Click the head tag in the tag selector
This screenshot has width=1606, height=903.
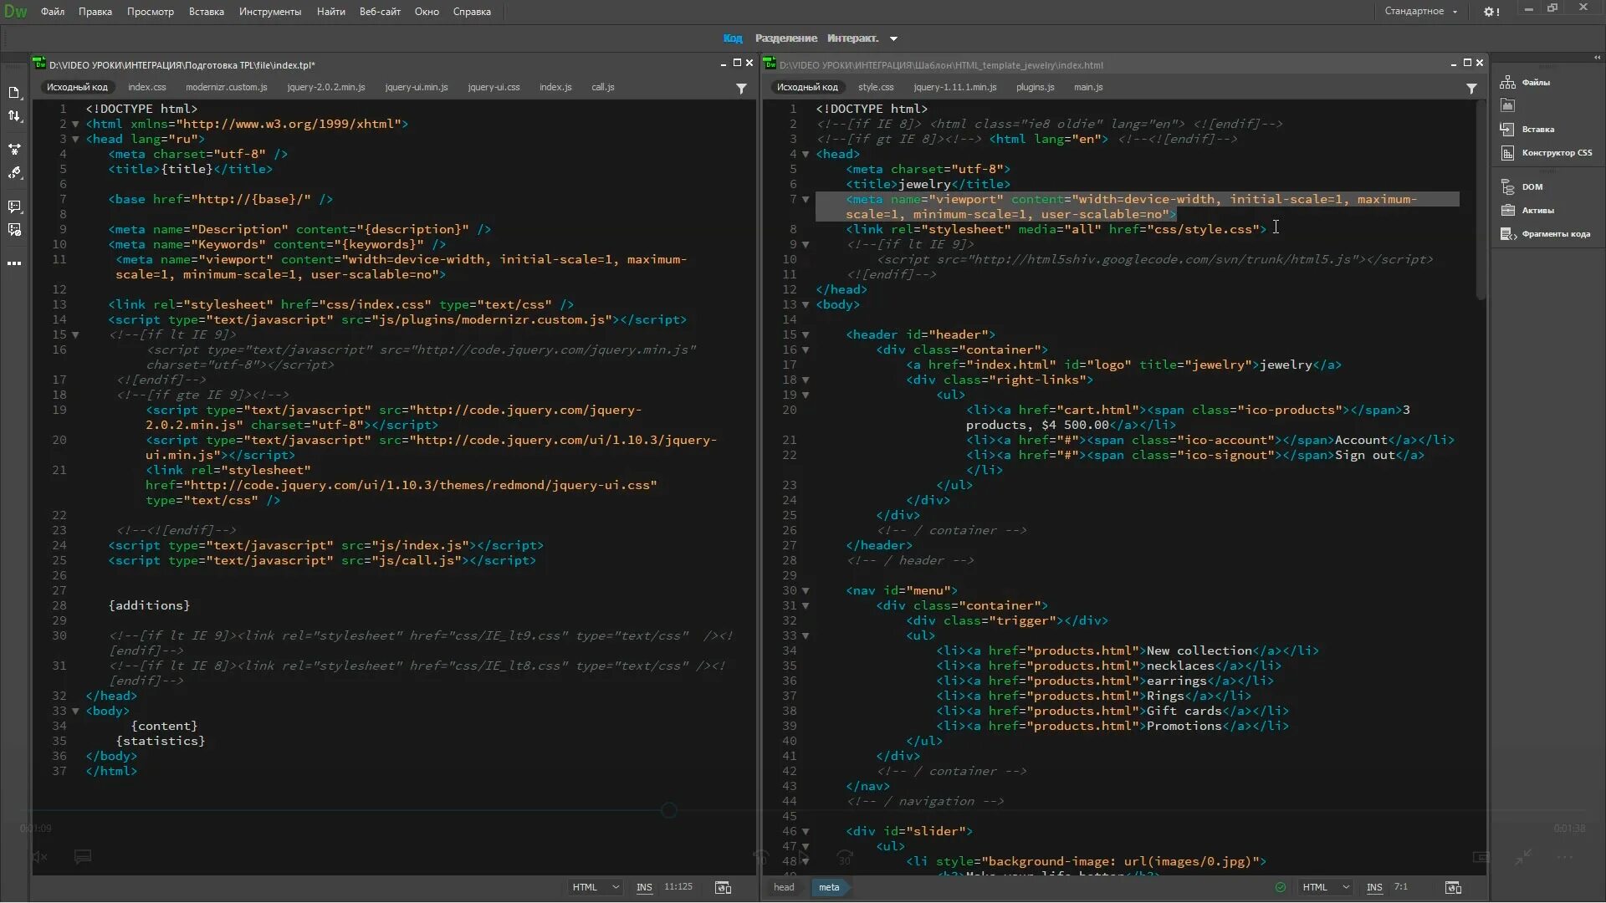[784, 887]
